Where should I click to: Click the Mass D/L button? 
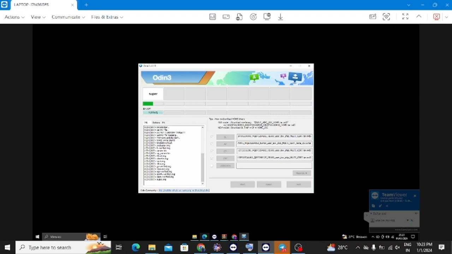[x=302, y=173]
